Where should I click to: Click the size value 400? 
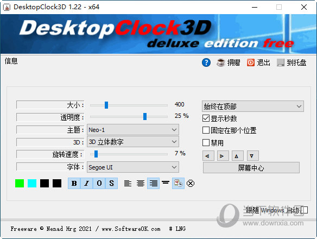click(179, 104)
